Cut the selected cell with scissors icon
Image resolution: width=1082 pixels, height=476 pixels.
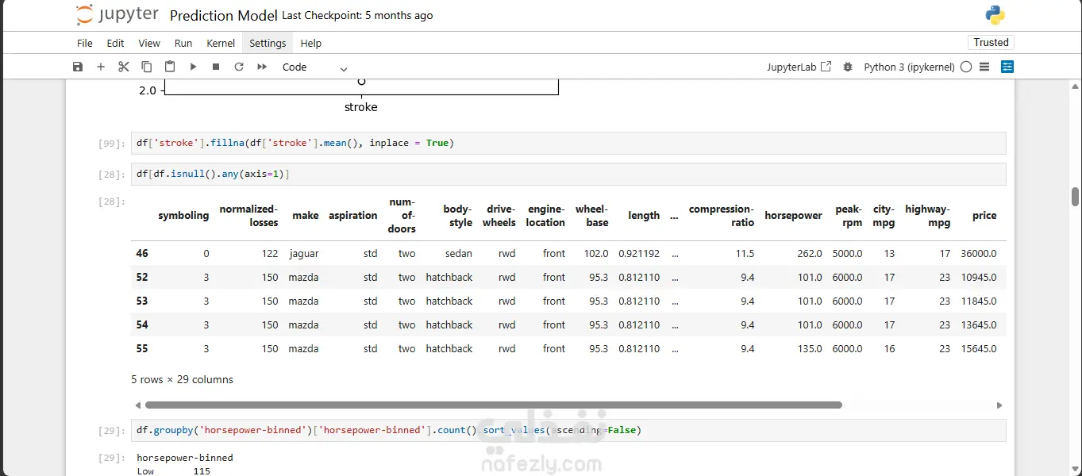124,67
